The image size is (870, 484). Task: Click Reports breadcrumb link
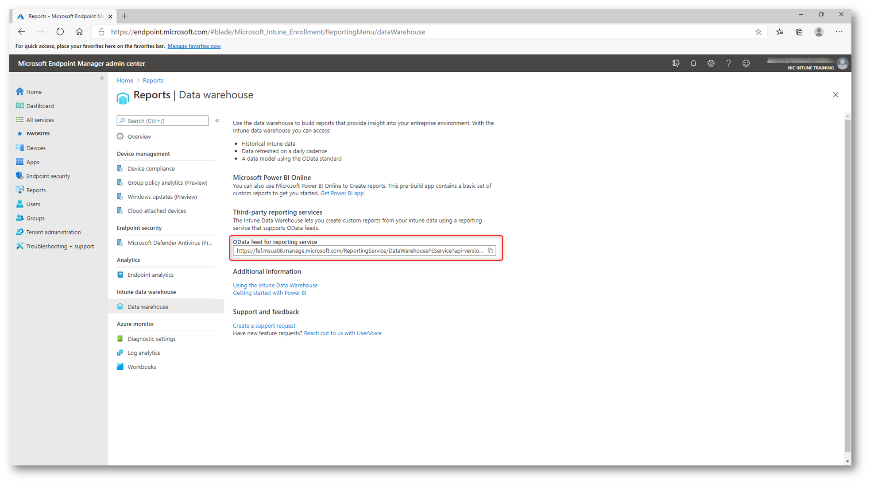pyautogui.click(x=153, y=81)
